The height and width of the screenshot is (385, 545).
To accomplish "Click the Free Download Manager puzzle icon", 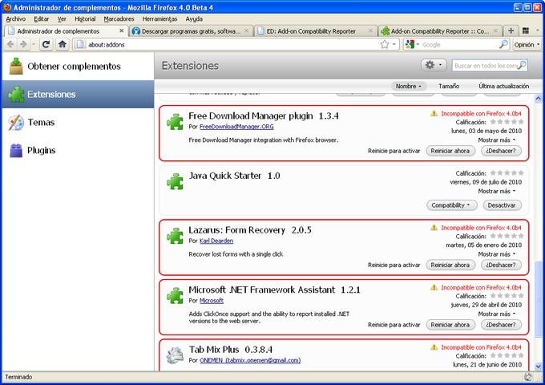I will pos(175,122).
